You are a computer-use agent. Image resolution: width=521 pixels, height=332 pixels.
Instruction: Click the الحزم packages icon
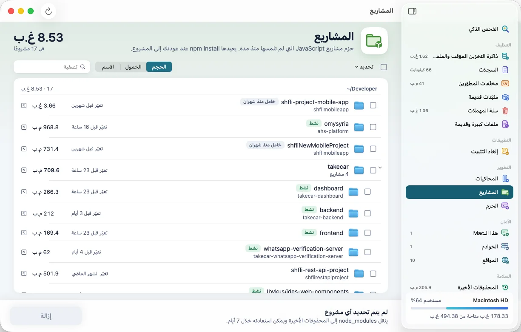505,206
